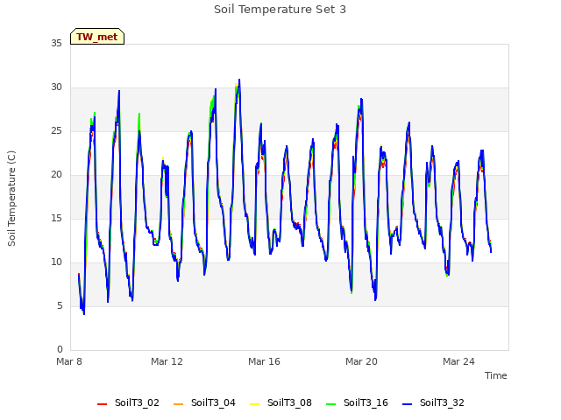Viewport: 561px width, 420px height.
Task: Click the Mar 8 x-axis label
Action: [69, 361]
